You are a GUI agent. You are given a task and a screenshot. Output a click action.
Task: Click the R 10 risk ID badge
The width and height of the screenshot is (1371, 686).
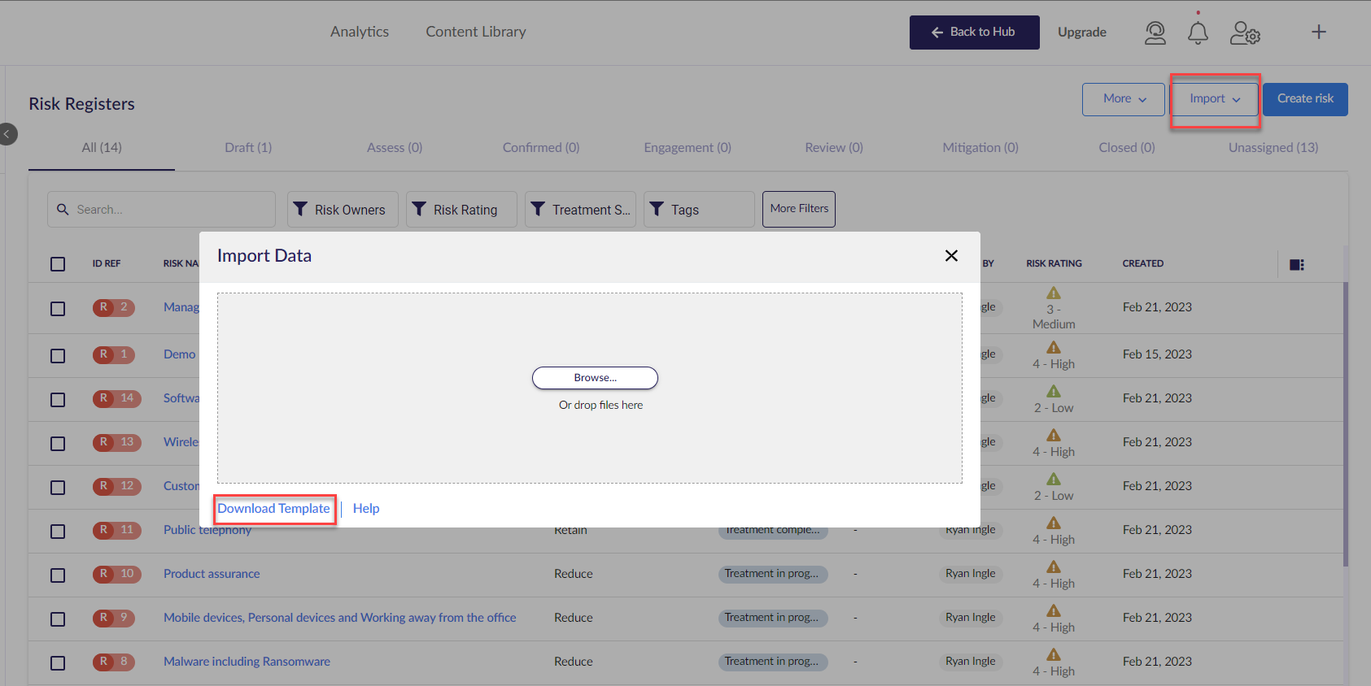(x=116, y=574)
